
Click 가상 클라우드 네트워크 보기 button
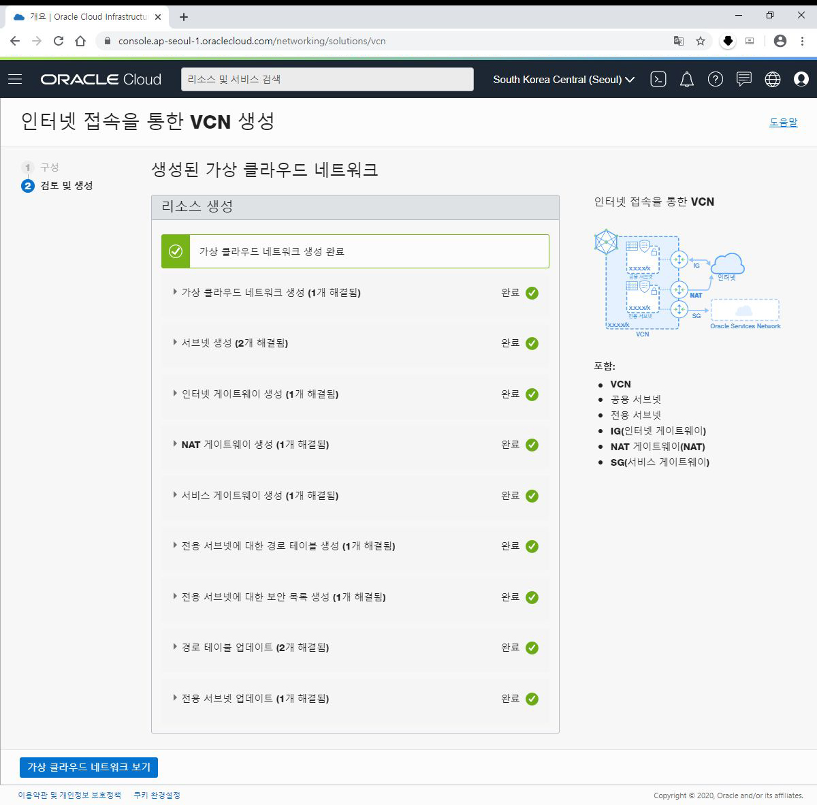tap(89, 767)
